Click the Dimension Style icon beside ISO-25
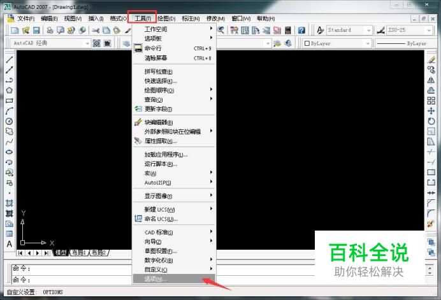Image resolution: width=441 pixels, height=300 pixels. point(381,30)
